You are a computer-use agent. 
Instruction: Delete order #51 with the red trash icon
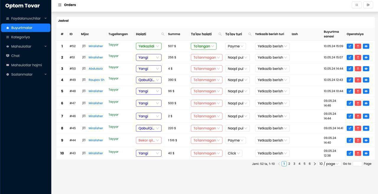tap(358, 57)
